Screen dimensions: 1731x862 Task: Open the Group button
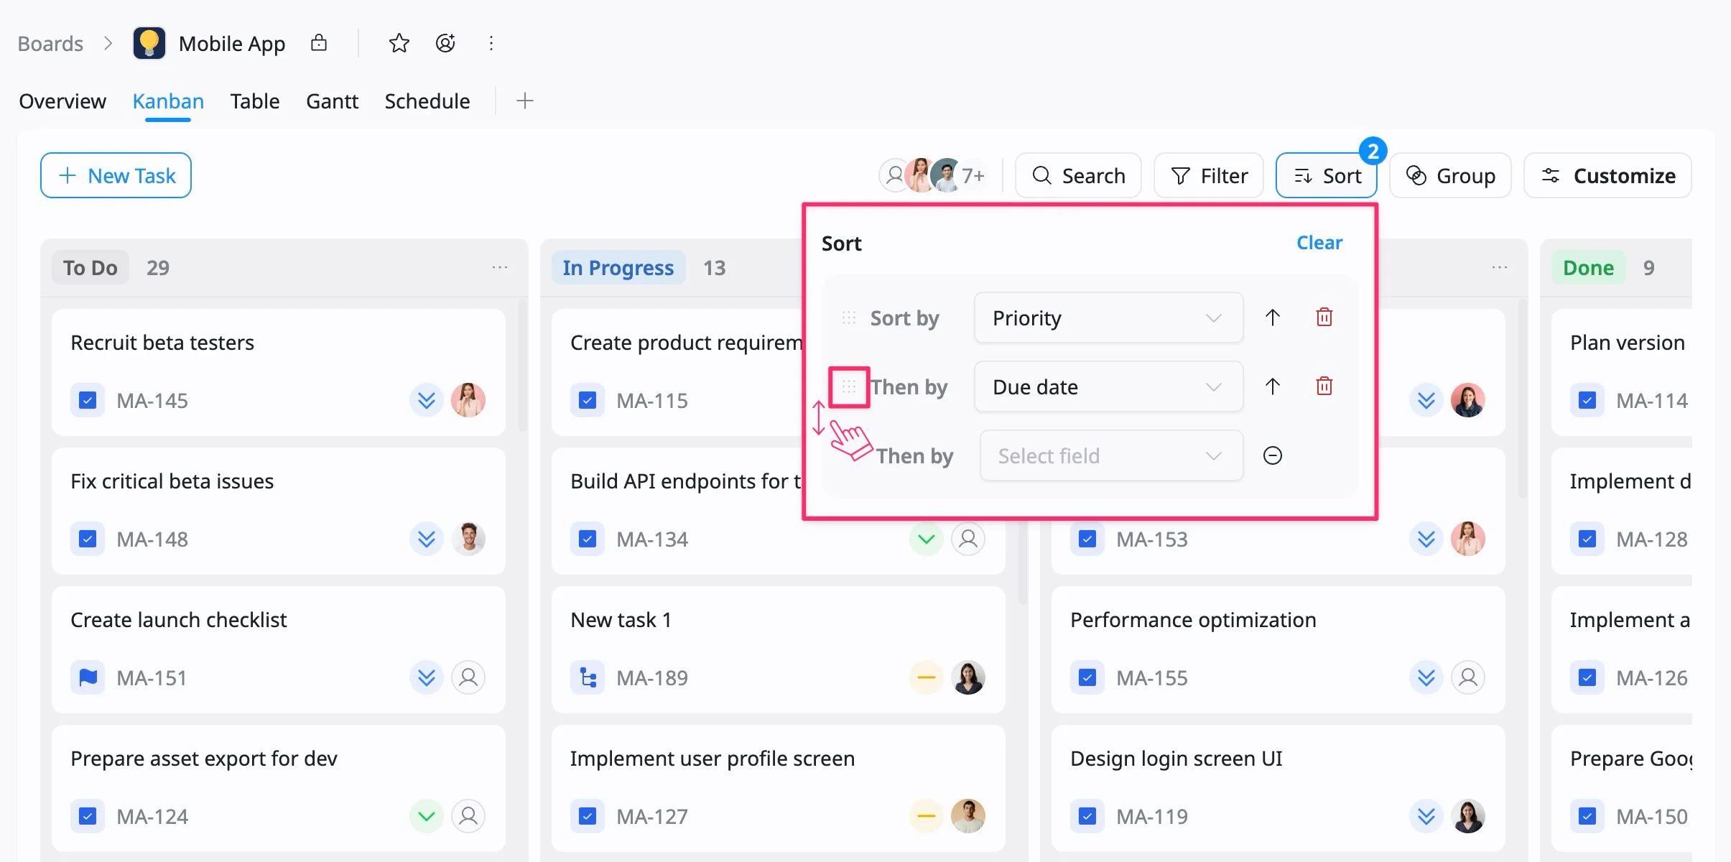(x=1451, y=175)
